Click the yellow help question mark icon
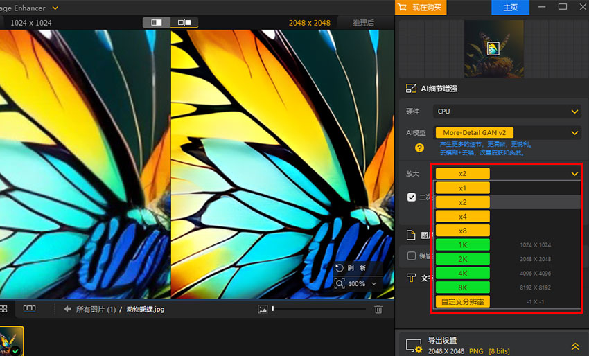The width and height of the screenshot is (589, 356). [x=419, y=148]
